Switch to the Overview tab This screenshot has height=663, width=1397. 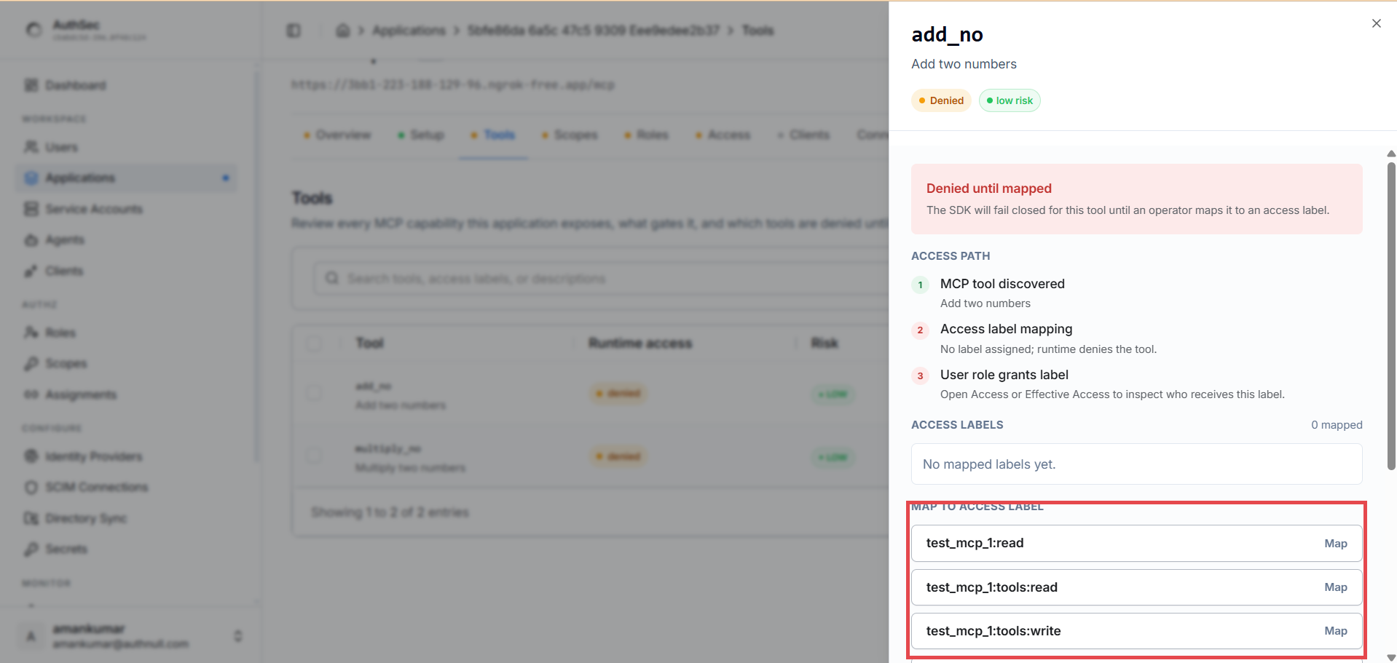(337, 135)
